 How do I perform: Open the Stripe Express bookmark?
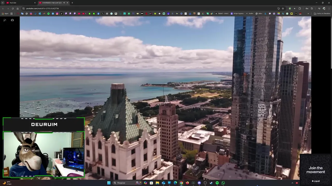click(237, 13)
